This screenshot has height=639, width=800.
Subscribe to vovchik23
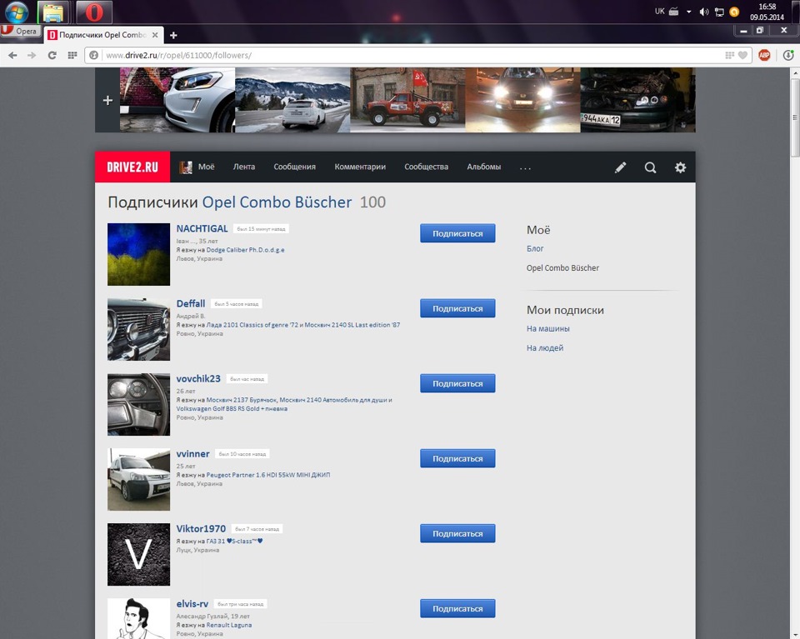457,383
